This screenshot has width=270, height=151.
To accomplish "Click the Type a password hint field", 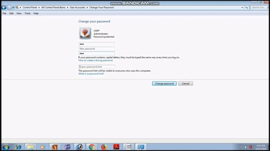I will pyautogui.click(x=97, y=67).
